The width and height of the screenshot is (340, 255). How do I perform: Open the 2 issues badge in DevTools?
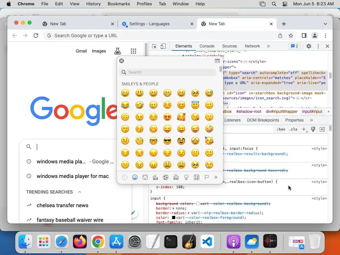295,46
